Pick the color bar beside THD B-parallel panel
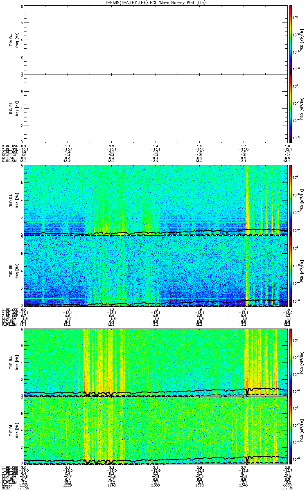The height and width of the screenshot is (491, 307). 291,271
